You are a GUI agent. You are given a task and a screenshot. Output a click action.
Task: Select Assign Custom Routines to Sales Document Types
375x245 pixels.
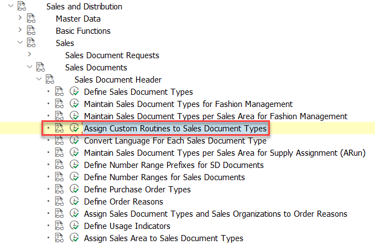(175, 129)
